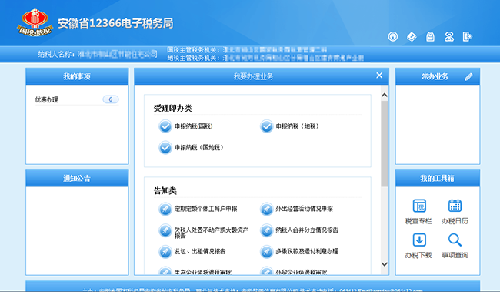The image size is (500, 292).
Task: Click 我的工具箱 panel header
Action: click(x=438, y=178)
